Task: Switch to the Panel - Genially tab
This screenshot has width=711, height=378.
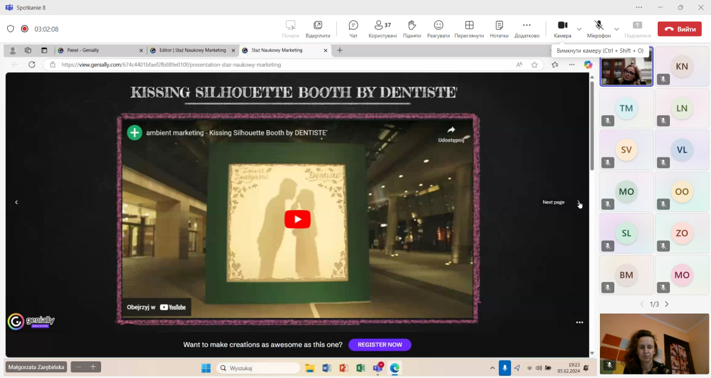Action: 99,50
